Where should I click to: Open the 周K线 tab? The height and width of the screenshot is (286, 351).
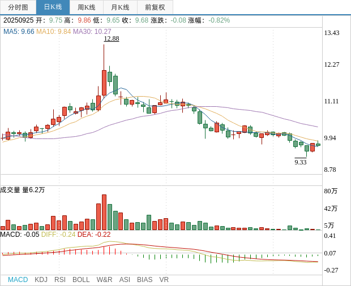87,7
